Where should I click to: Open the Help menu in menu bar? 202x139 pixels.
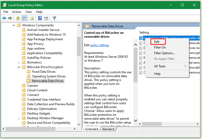[39, 12]
